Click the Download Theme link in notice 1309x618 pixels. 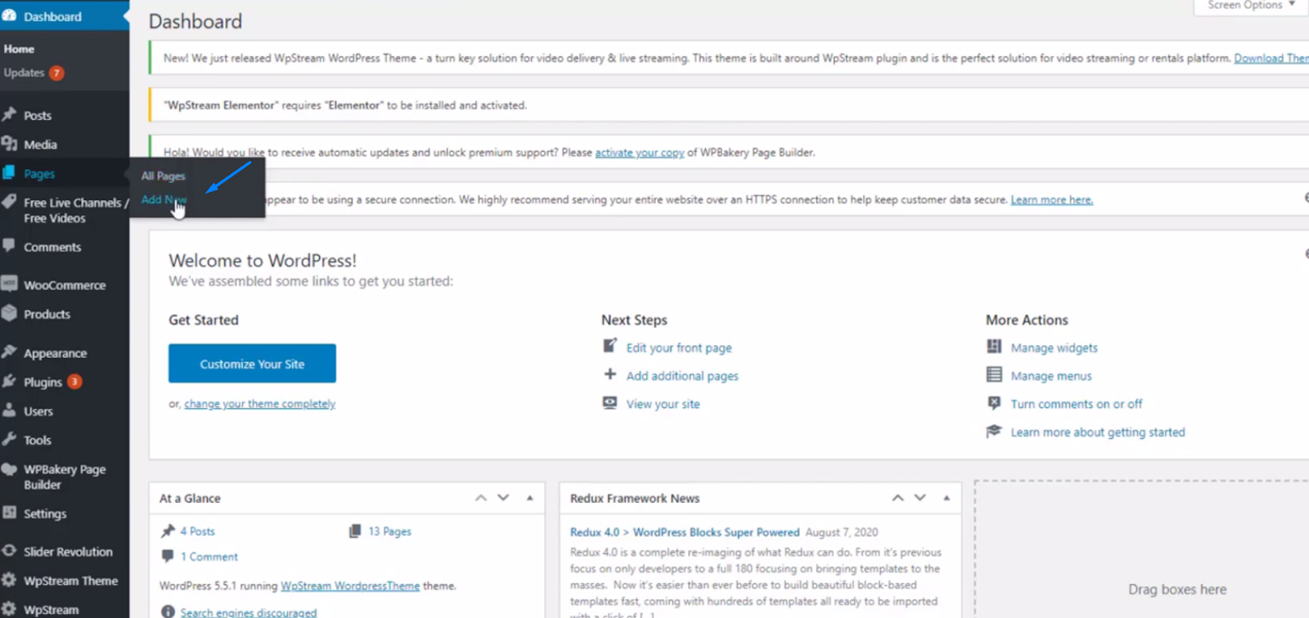(1271, 58)
